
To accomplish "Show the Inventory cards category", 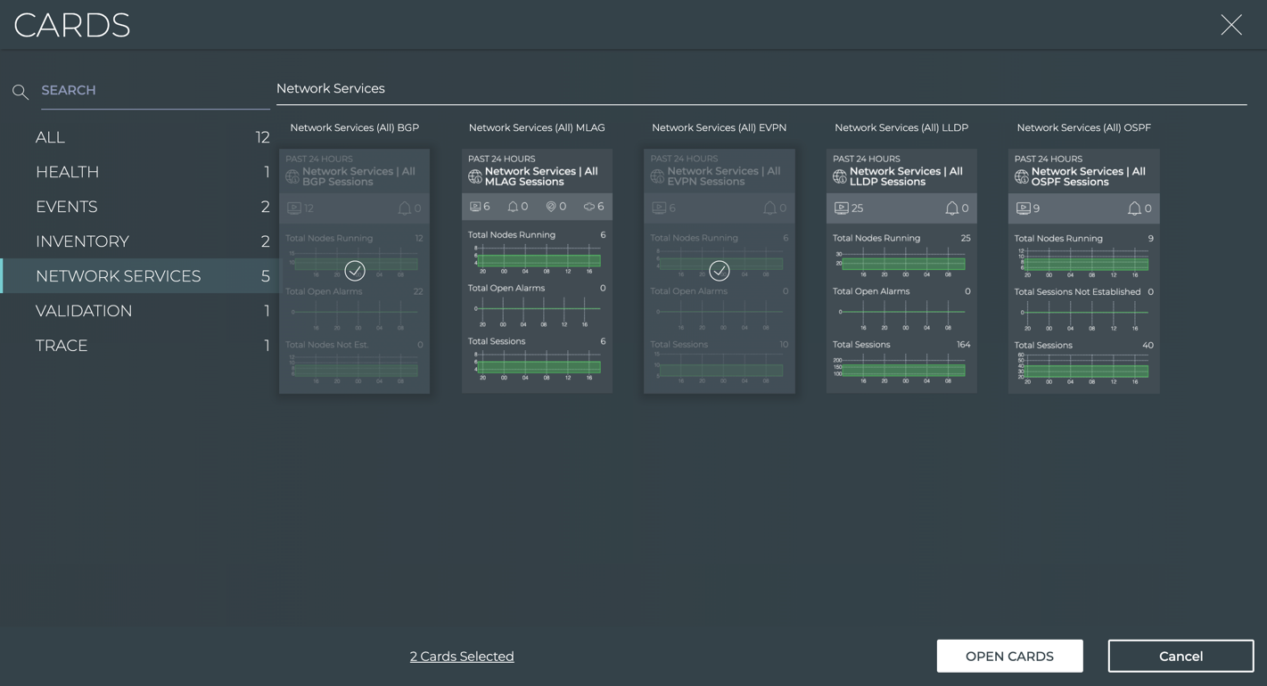I will pyautogui.click(x=82, y=241).
